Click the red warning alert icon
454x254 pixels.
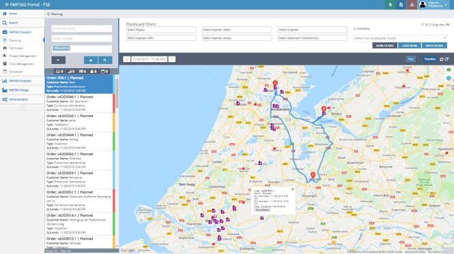[x=412, y=5]
